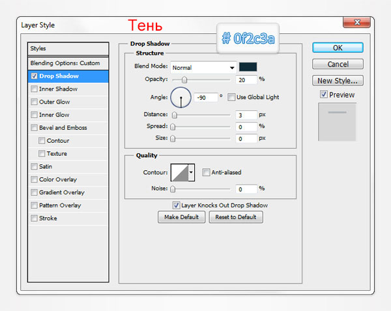
Task: Enable the Gradient Overlay checkbox
Action: [x=34, y=192]
